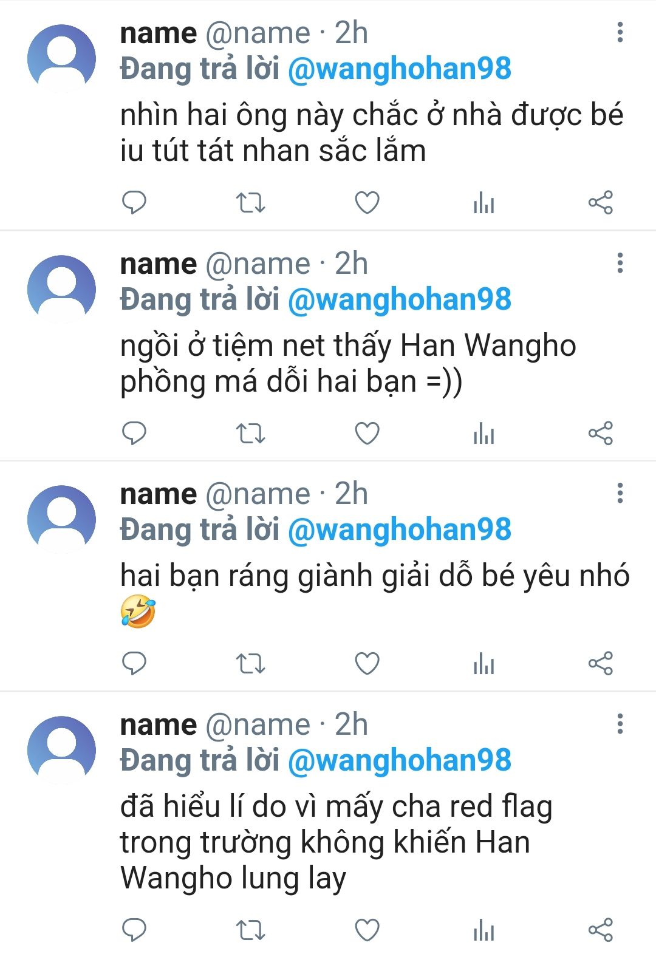
Task: Open @wanghohan98 link in first tweet
Action: (400, 69)
